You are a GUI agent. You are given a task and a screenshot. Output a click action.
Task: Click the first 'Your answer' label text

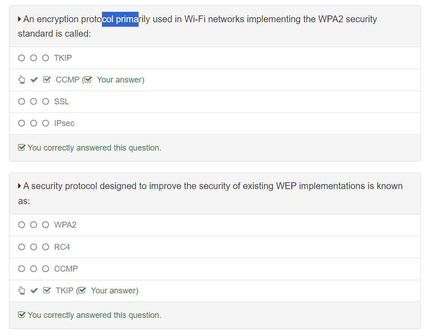tap(120, 80)
